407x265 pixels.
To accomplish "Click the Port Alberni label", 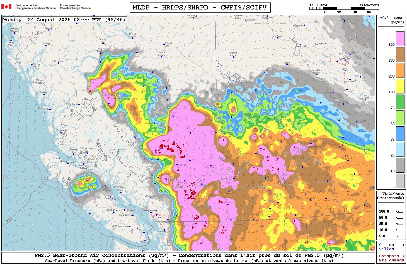I will click(114, 210).
